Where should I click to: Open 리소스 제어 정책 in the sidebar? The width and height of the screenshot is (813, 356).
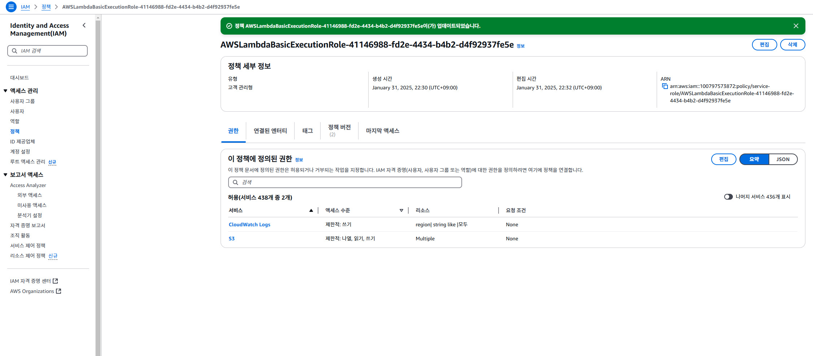point(27,256)
